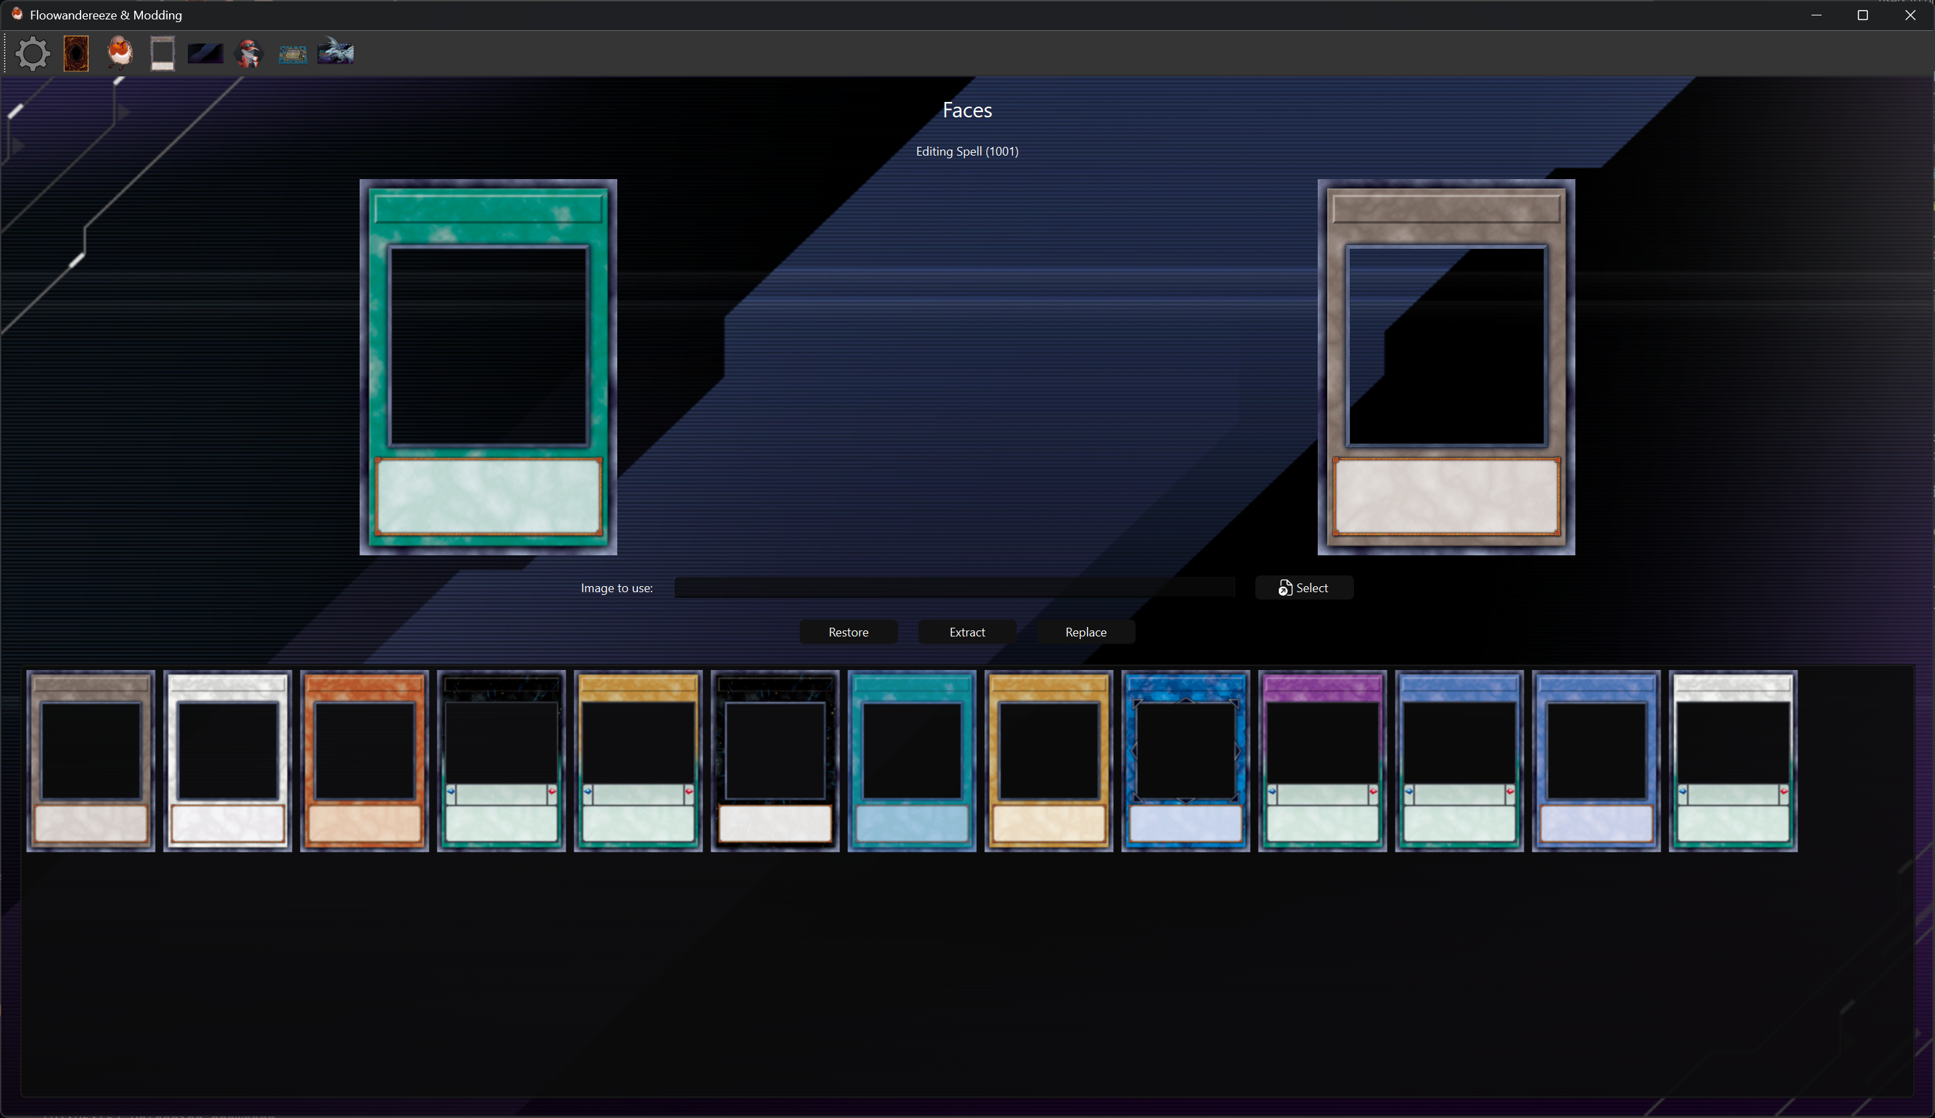Click the Select file button
Image resolution: width=1935 pixels, height=1118 pixels.
pos(1304,588)
